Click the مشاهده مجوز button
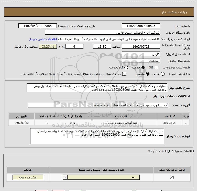 (28, 177)
